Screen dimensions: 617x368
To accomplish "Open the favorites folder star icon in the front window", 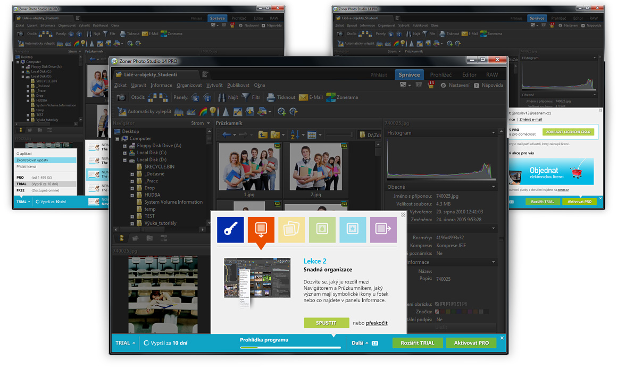I will tap(275, 135).
